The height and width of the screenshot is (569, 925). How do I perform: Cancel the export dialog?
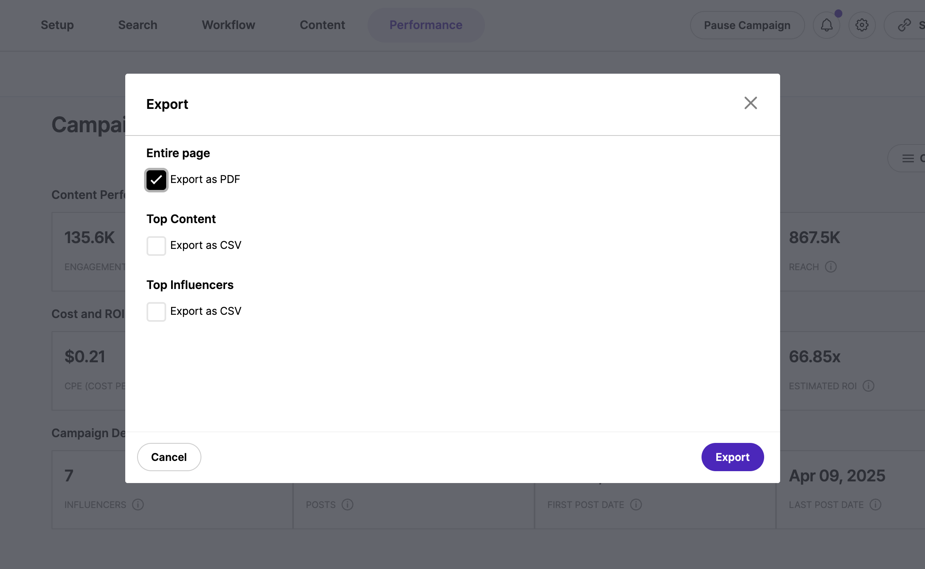click(x=169, y=457)
